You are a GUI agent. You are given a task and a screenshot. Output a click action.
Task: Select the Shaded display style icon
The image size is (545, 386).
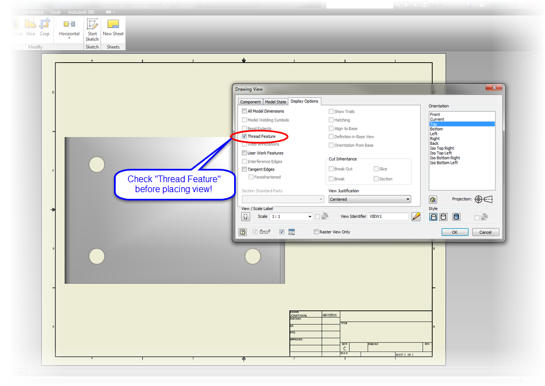click(456, 217)
